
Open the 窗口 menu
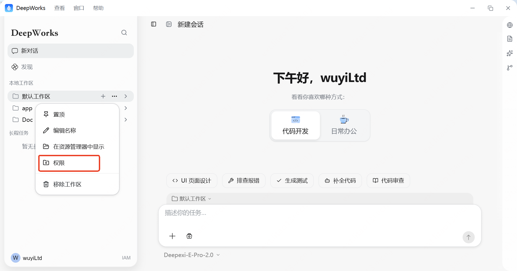click(x=79, y=8)
